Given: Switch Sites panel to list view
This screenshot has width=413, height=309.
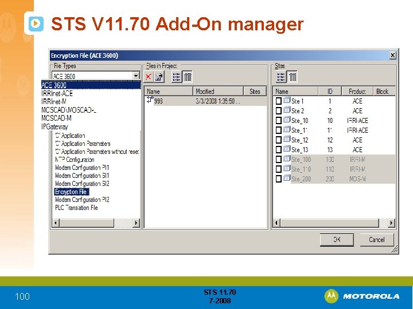Looking at the screenshot, I should 281,77.
